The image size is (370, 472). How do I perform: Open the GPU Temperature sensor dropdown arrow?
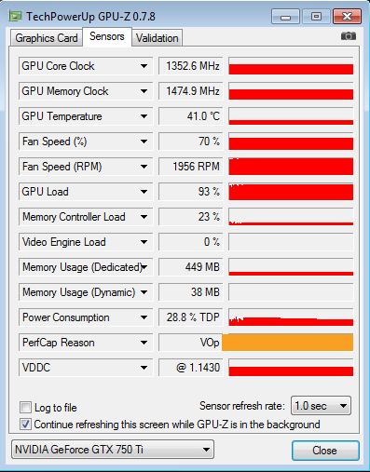[x=144, y=116]
